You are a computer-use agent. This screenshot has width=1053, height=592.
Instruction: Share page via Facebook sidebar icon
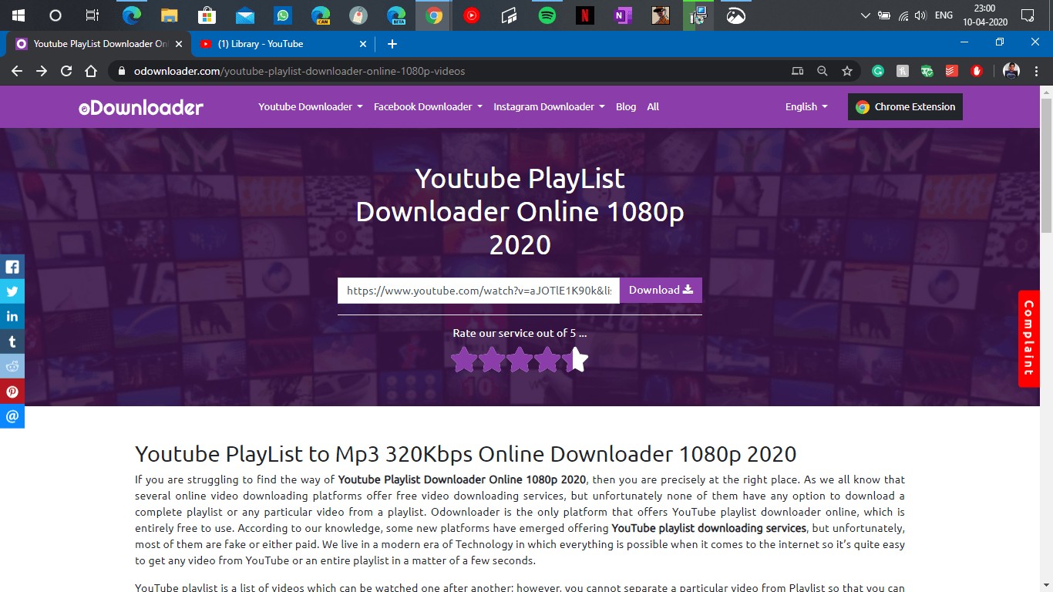(x=12, y=267)
